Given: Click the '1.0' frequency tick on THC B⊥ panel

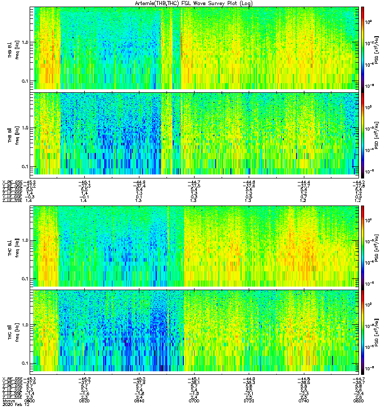Looking at the screenshot, I should click(25, 240).
